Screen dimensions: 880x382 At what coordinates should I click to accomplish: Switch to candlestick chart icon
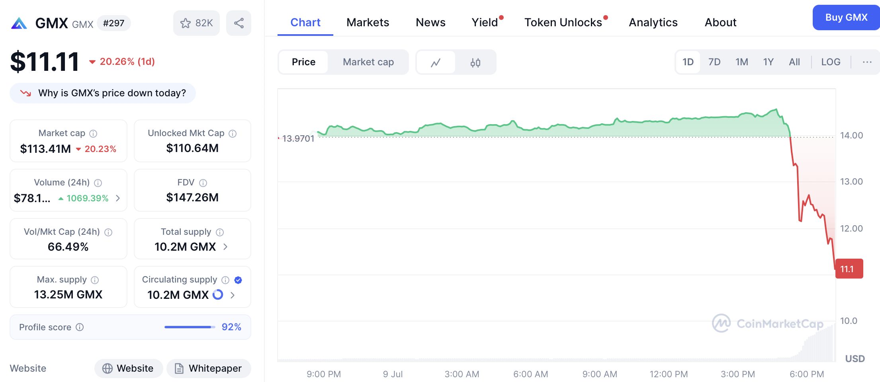(x=476, y=62)
